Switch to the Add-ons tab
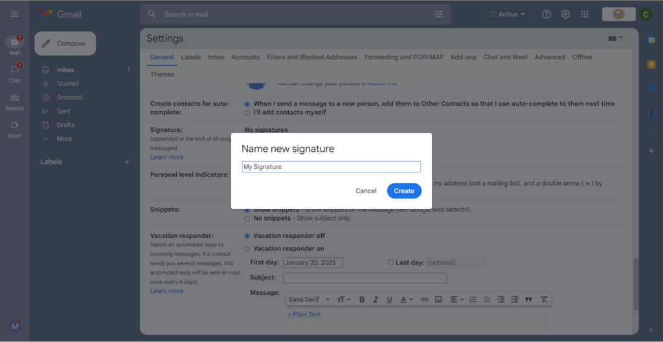The width and height of the screenshot is (663, 342). (464, 57)
